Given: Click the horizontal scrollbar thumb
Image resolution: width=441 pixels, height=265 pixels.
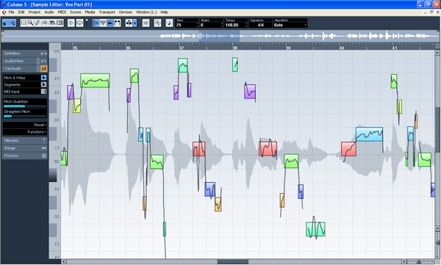Looking at the screenshot, I should tap(233, 261).
